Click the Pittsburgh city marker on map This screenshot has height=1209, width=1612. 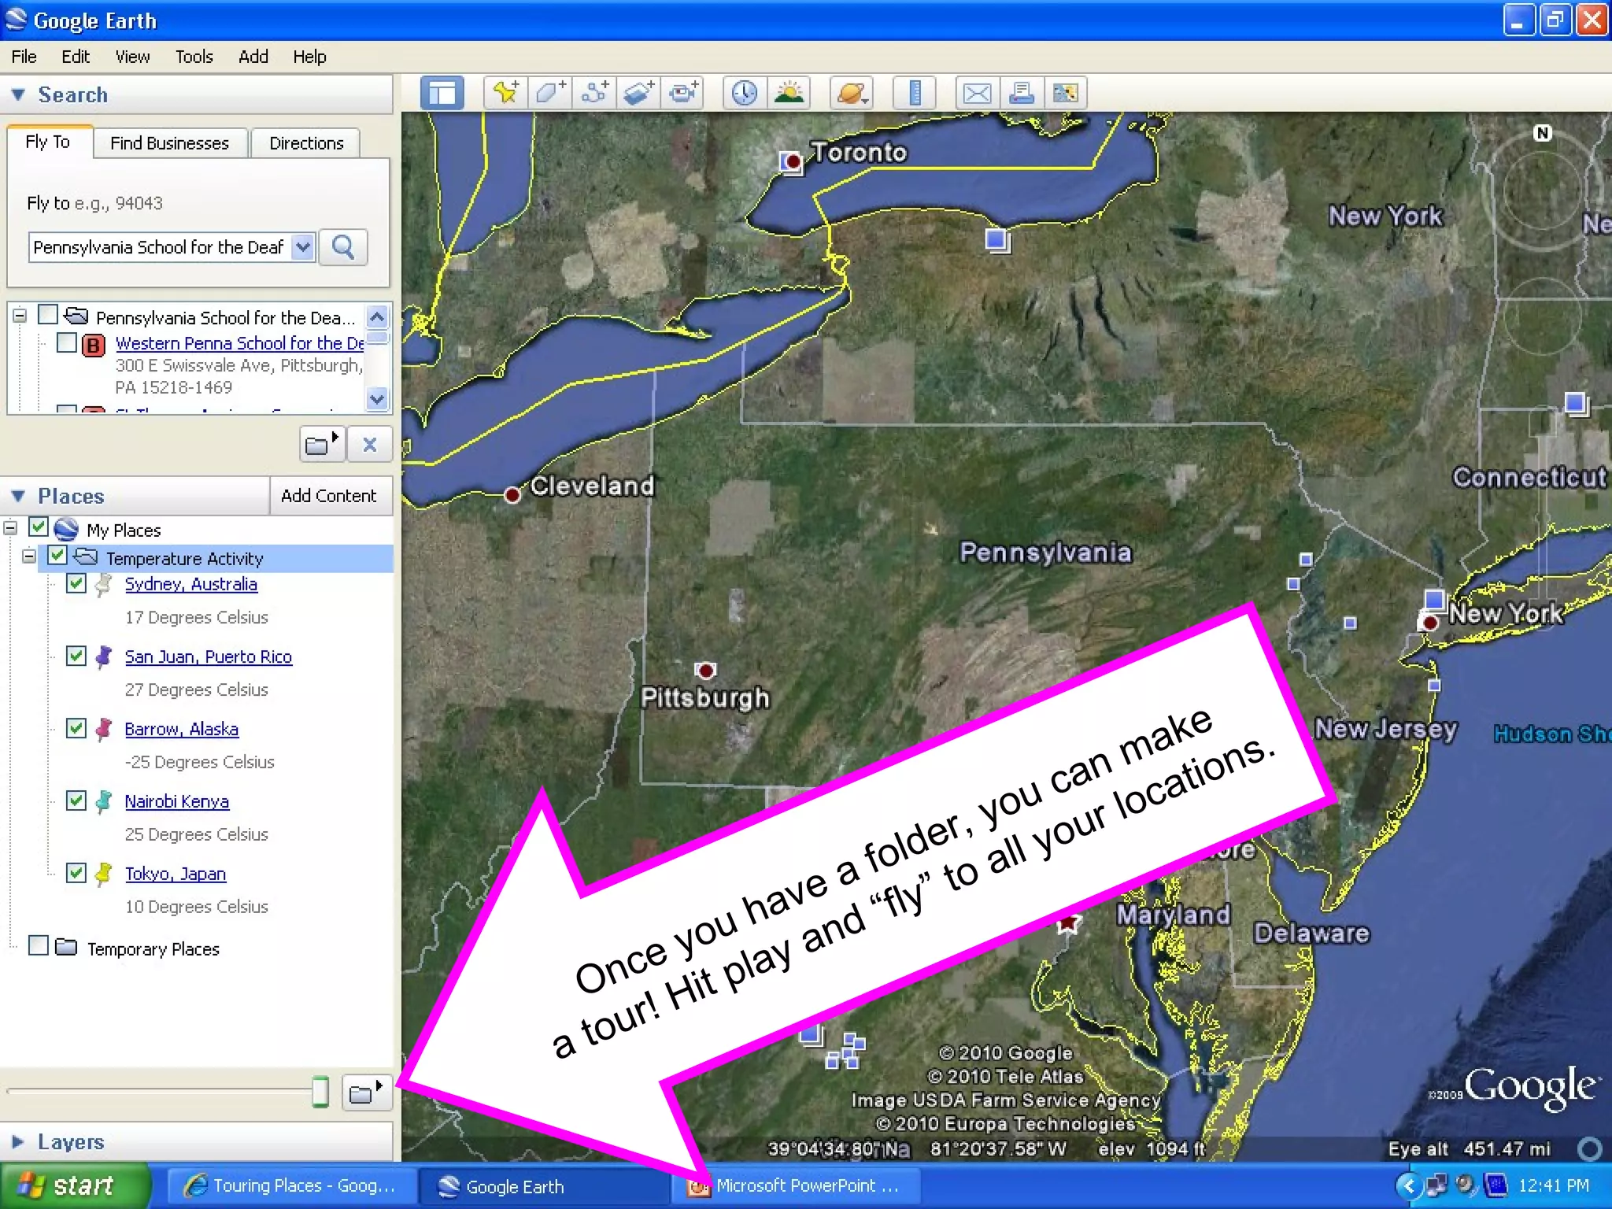705,671
